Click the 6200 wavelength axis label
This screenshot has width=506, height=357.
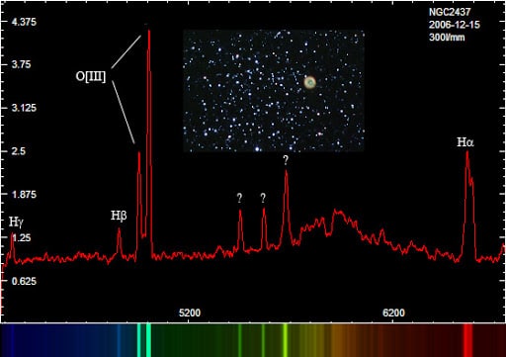tap(393, 312)
